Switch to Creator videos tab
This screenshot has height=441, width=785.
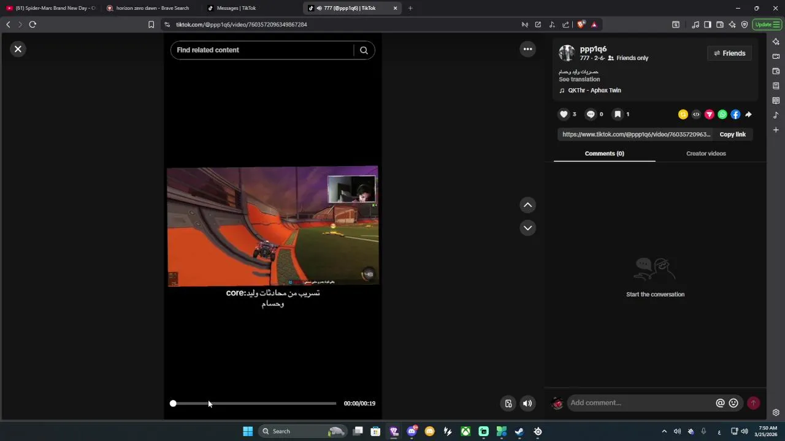(x=706, y=154)
